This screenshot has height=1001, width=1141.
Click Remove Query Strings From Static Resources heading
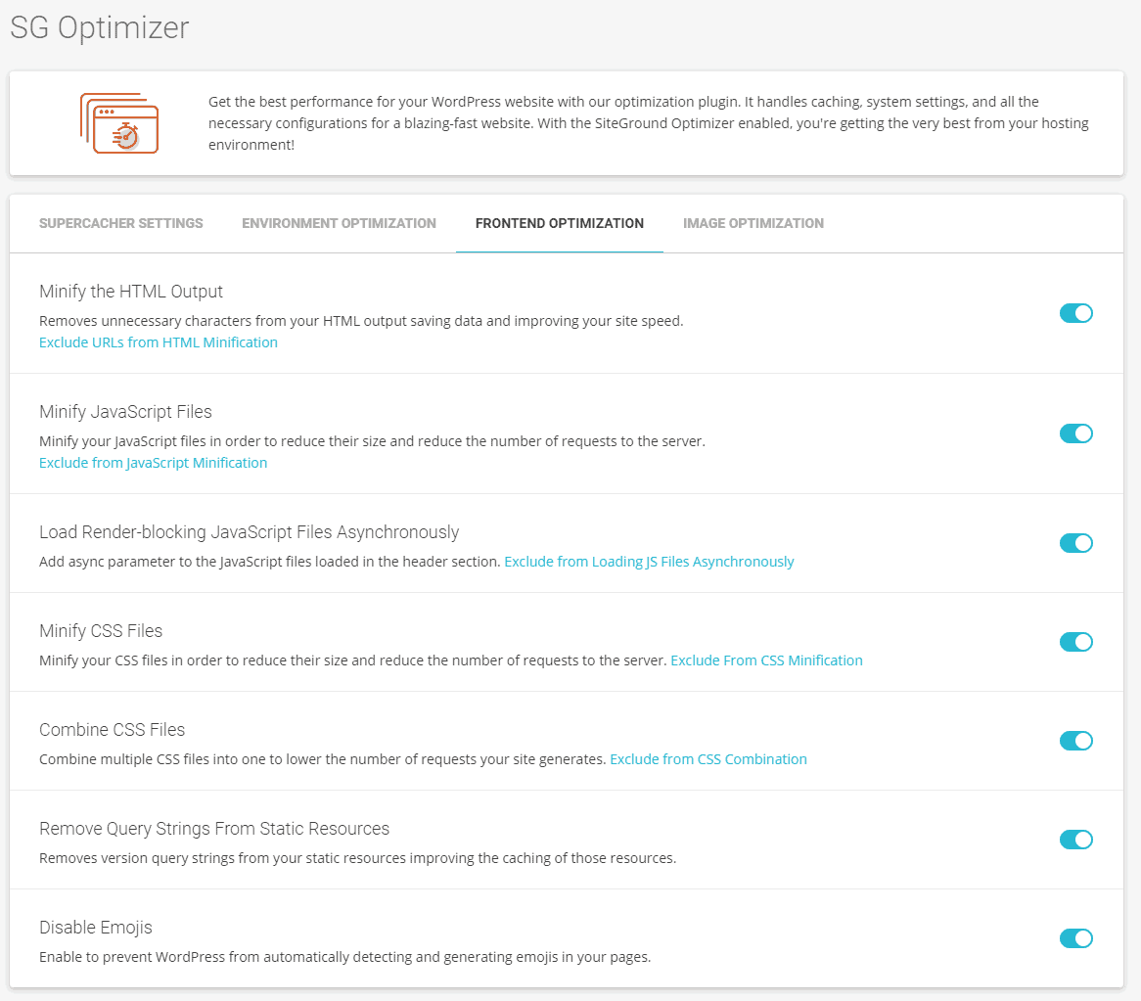(x=214, y=829)
